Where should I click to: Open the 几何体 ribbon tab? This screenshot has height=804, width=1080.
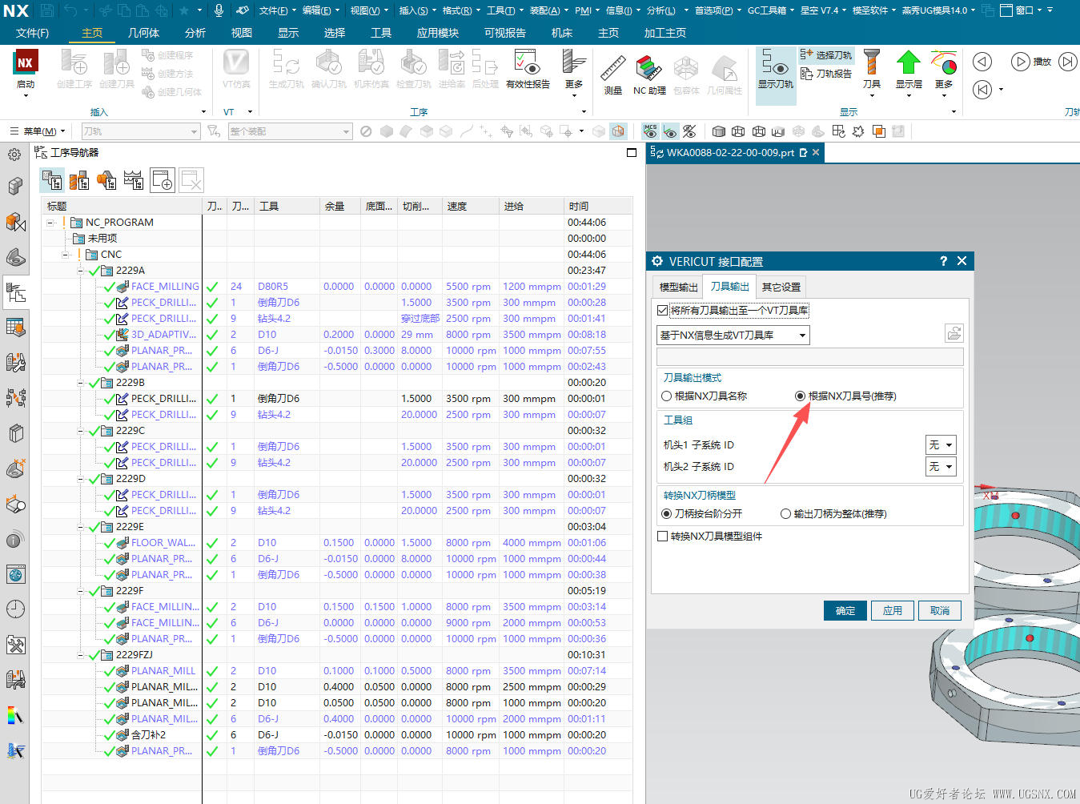(x=143, y=33)
